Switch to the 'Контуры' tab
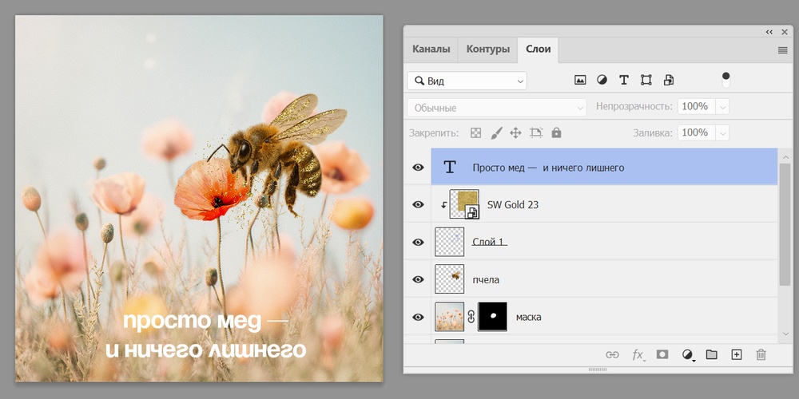The width and height of the screenshot is (799, 399). (487, 49)
